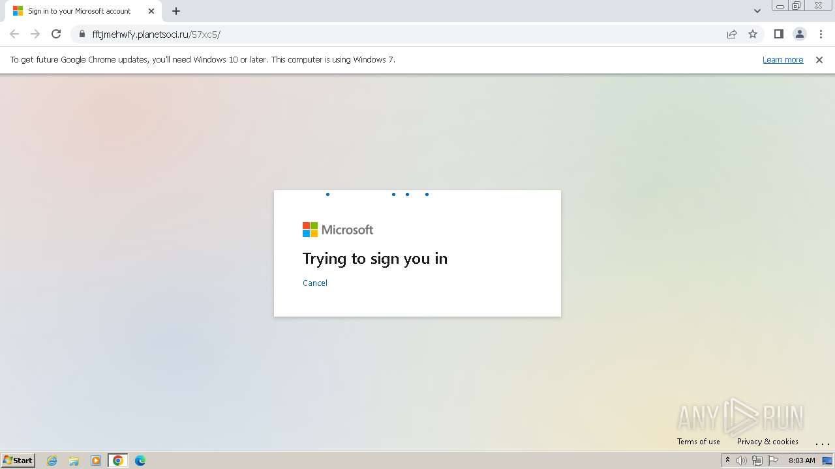This screenshot has width=835, height=469.
Task: Click the padlock site info icon
Action: coord(82,34)
